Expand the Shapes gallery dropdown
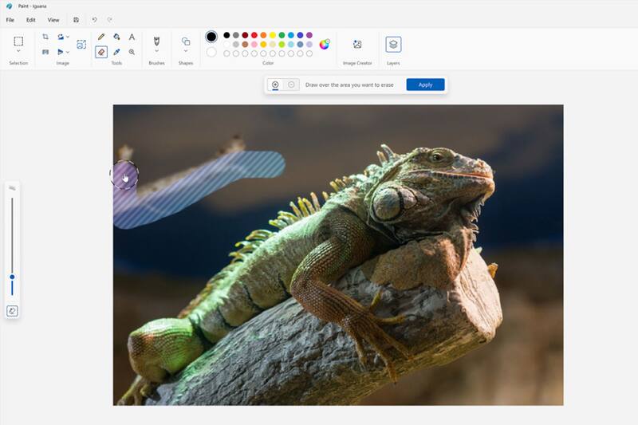Screen dimensions: 638x425 coord(186,53)
